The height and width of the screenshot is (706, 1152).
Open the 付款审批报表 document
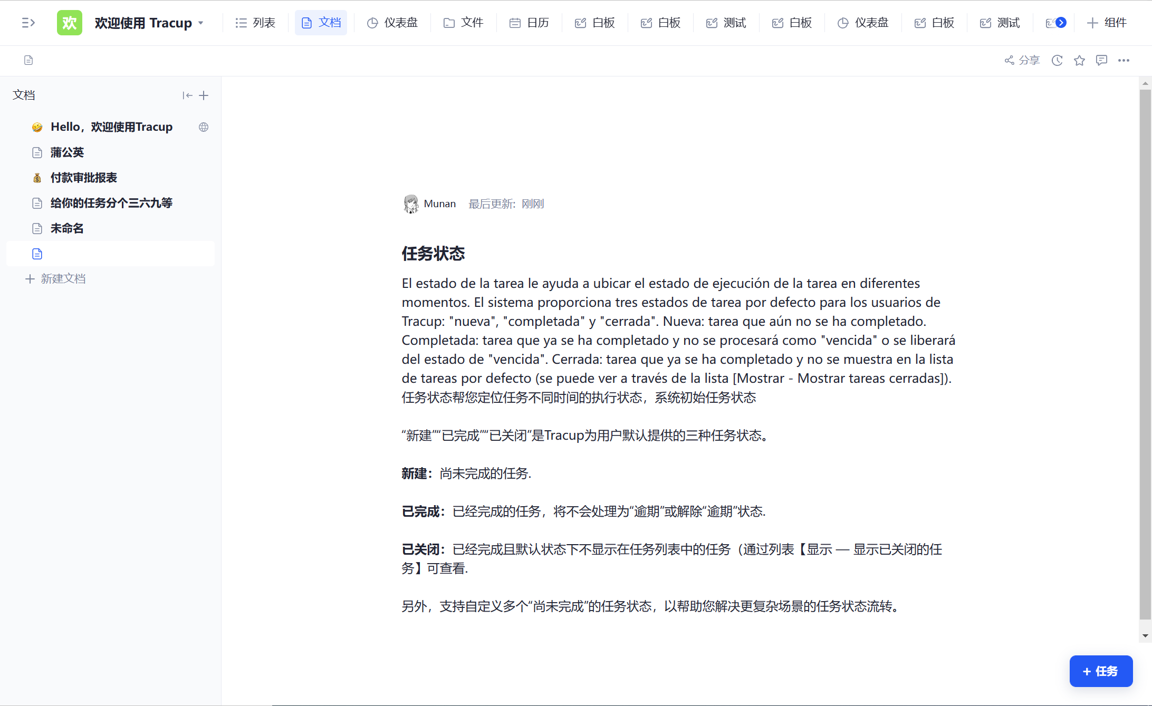83,178
